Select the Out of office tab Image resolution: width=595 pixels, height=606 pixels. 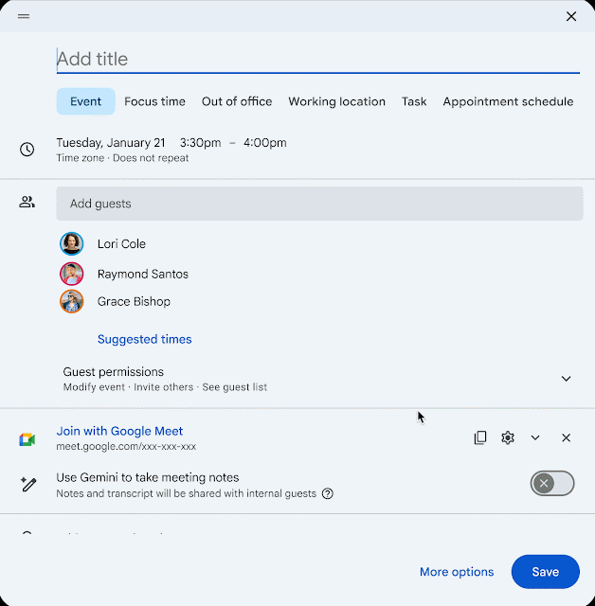pyautogui.click(x=237, y=101)
